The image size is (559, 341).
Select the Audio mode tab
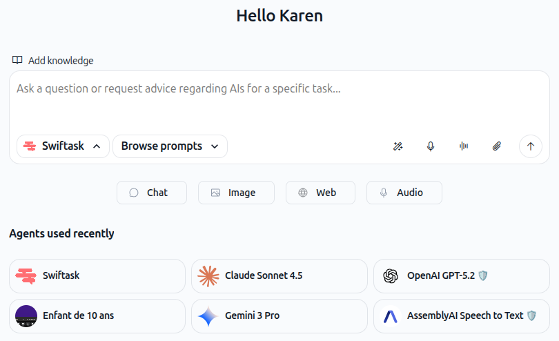[x=404, y=193]
